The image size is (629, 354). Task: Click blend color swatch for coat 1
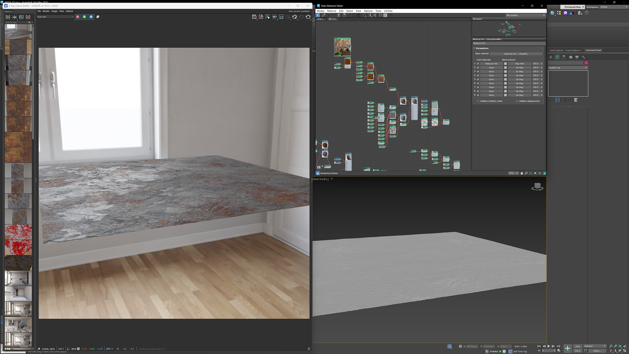point(505,64)
